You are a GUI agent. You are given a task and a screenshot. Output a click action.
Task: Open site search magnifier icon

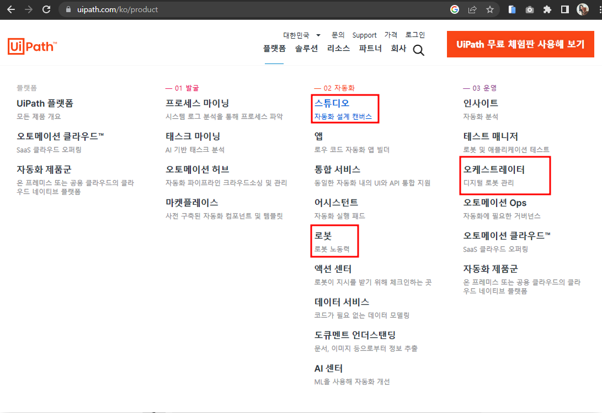418,50
